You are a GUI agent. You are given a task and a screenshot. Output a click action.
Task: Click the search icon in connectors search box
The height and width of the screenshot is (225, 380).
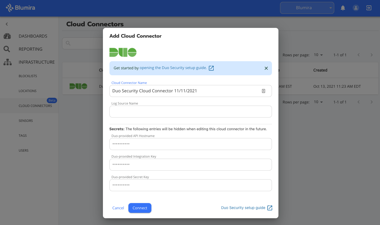(x=68, y=43)
